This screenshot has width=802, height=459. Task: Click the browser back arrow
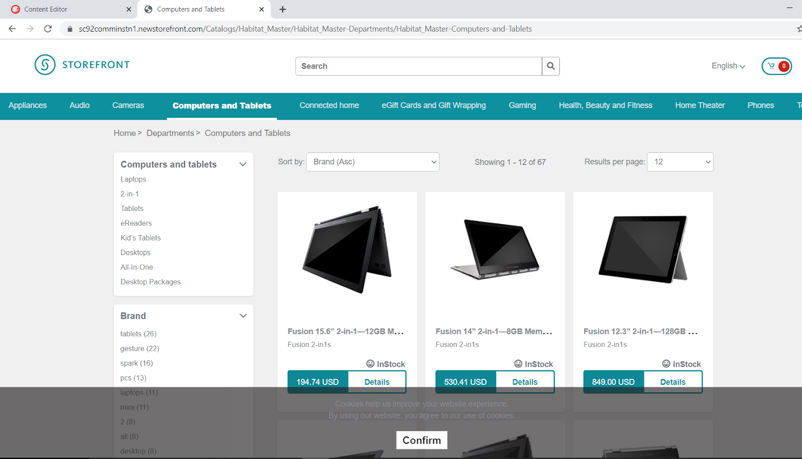point(13,29)
